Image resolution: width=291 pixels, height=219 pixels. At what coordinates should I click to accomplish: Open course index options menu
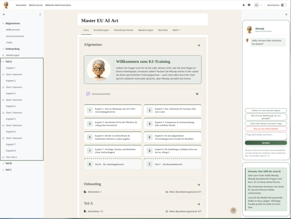[40, 14]
